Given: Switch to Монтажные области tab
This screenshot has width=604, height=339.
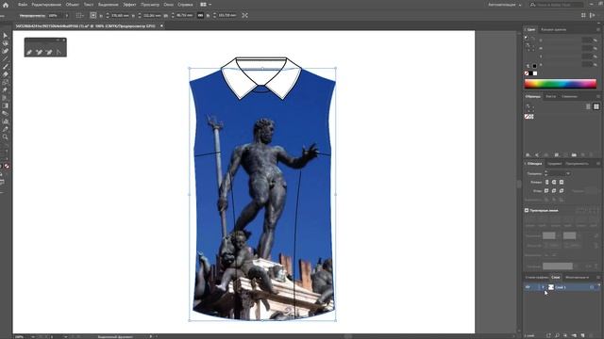Looking at the screenshot, I should pyautogui.click(x=577, y=277).
